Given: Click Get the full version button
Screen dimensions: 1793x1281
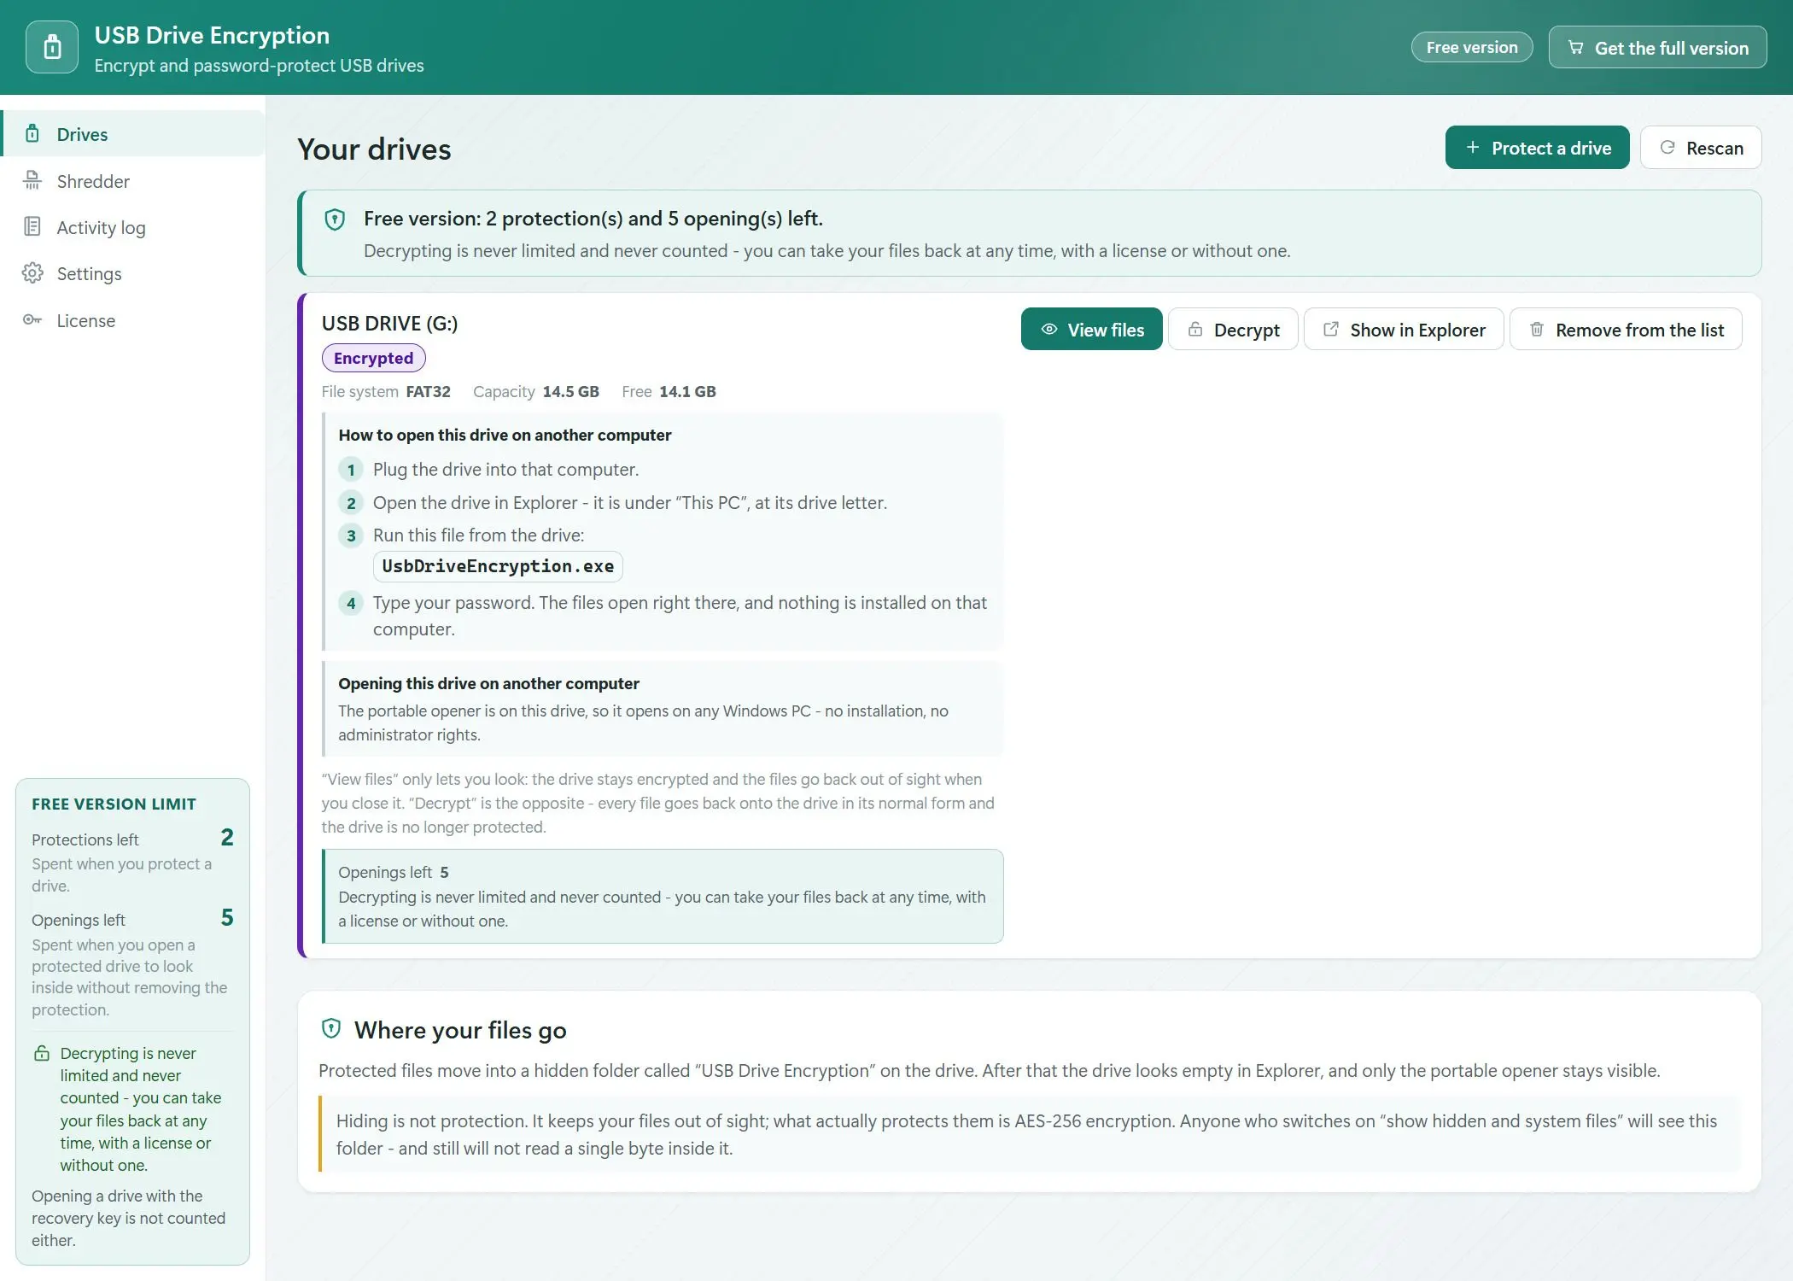Looking at the screenshot, I should coord(1657,48).
